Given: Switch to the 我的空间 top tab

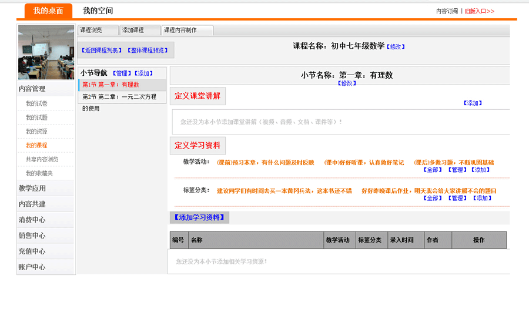Looking at the screenshot, I should (98, 11).
